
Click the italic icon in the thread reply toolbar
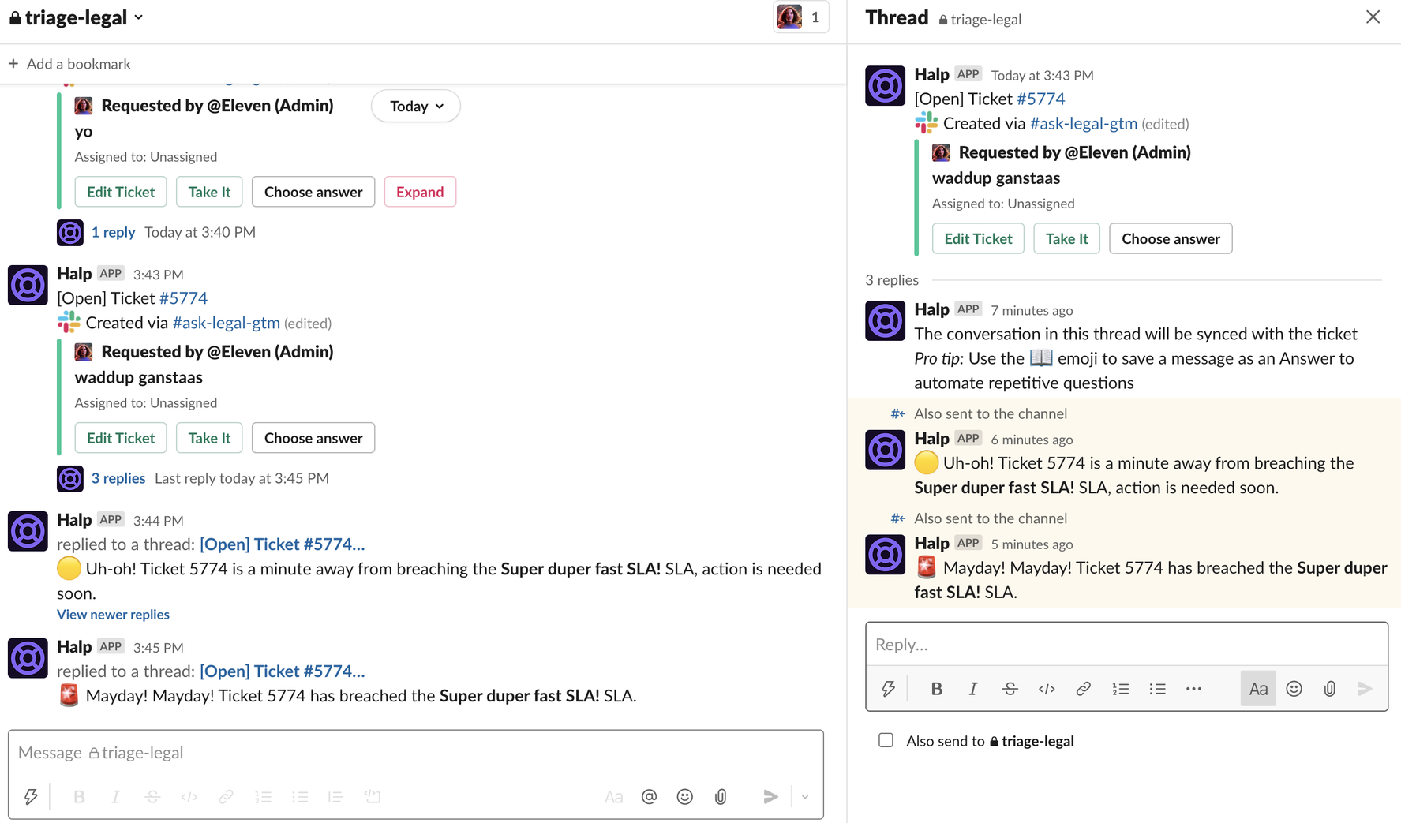[972, 689]
